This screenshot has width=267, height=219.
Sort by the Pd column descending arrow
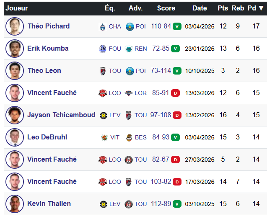coord(261,8)
